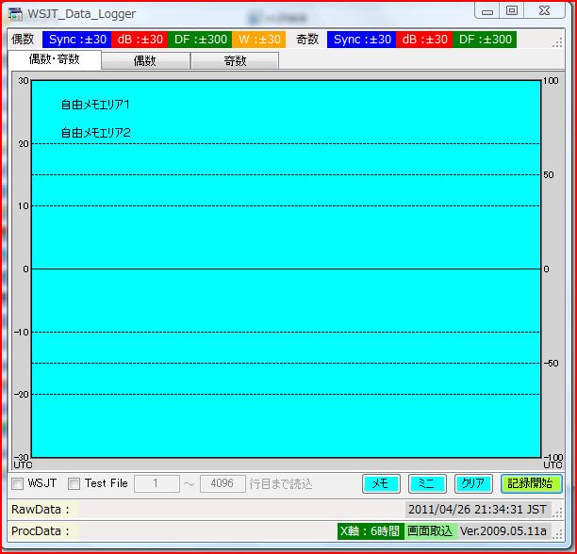Click the start line field showing 1
This screenshot has width=577, height=554.
[157, 484]
